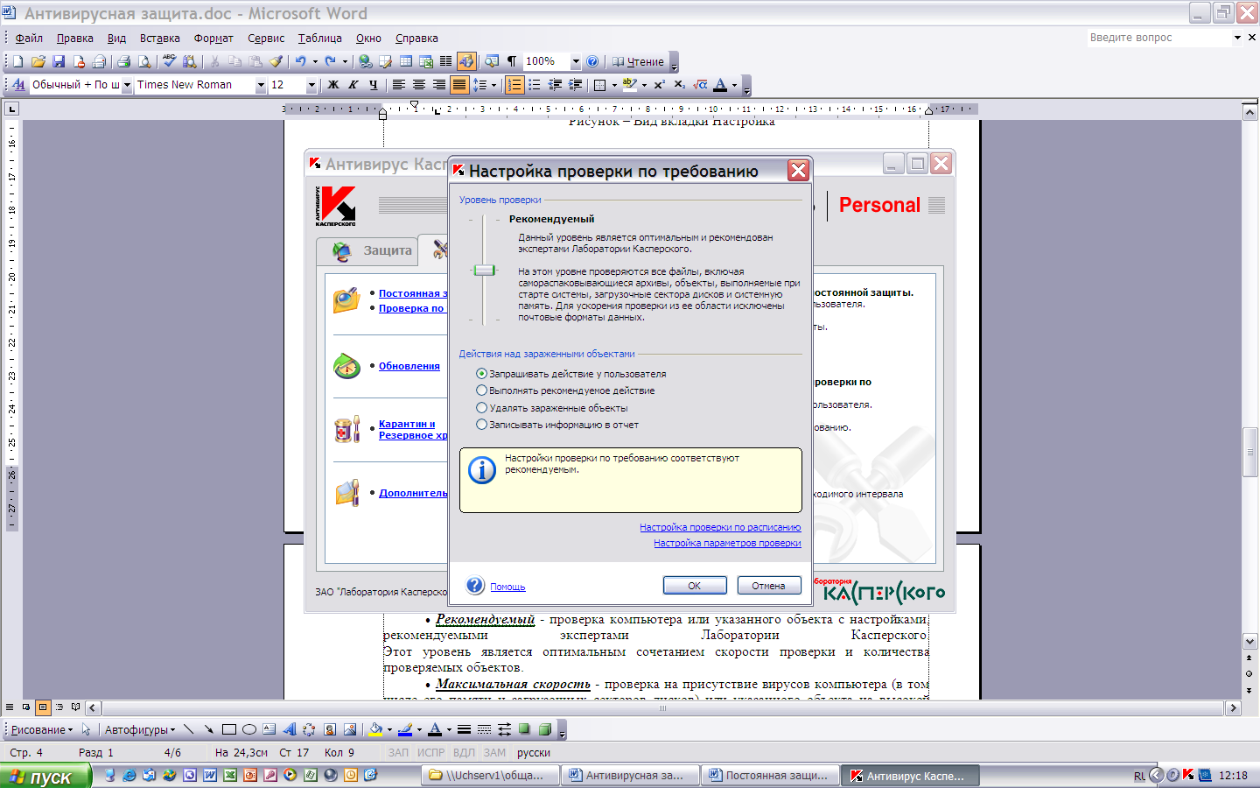Apply italic formatting (К)
The width and height of the screenshot is (1260, 788).
pos(353,85)
